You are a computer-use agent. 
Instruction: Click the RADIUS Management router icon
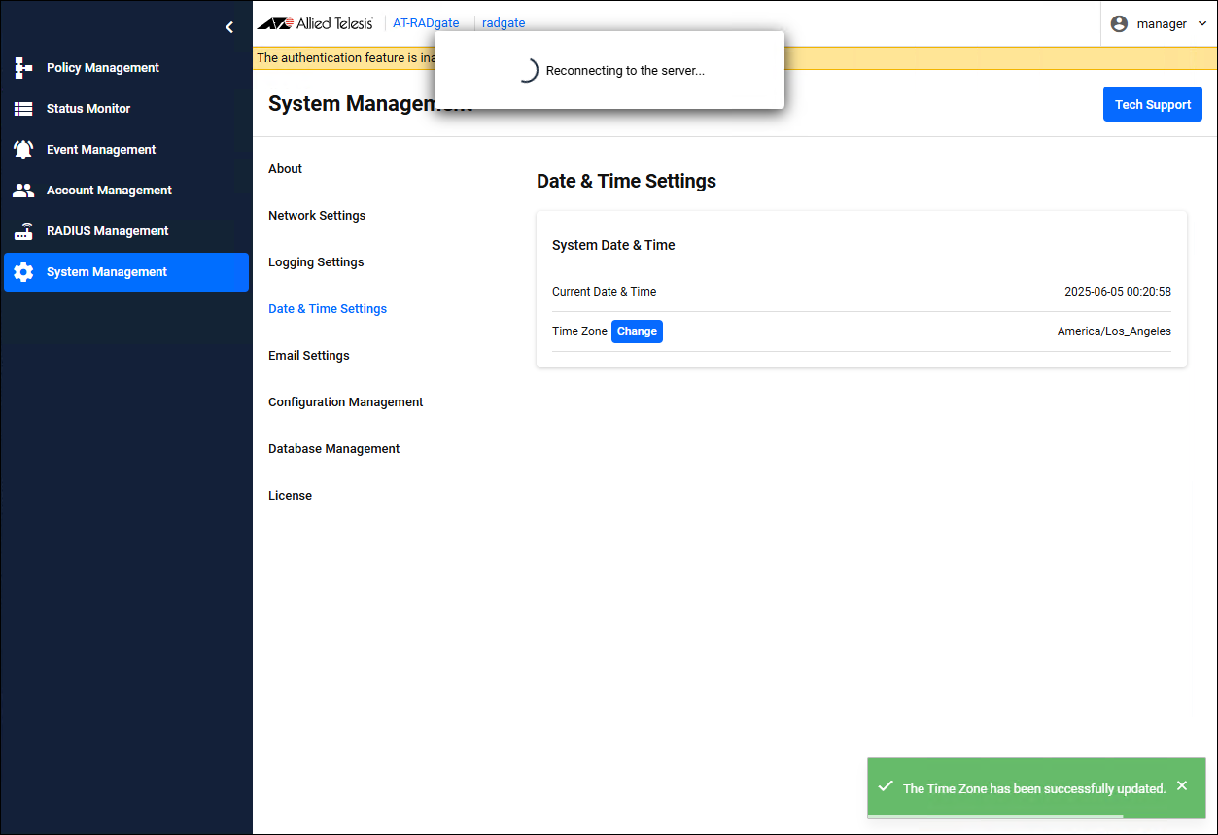click(23, 231)
